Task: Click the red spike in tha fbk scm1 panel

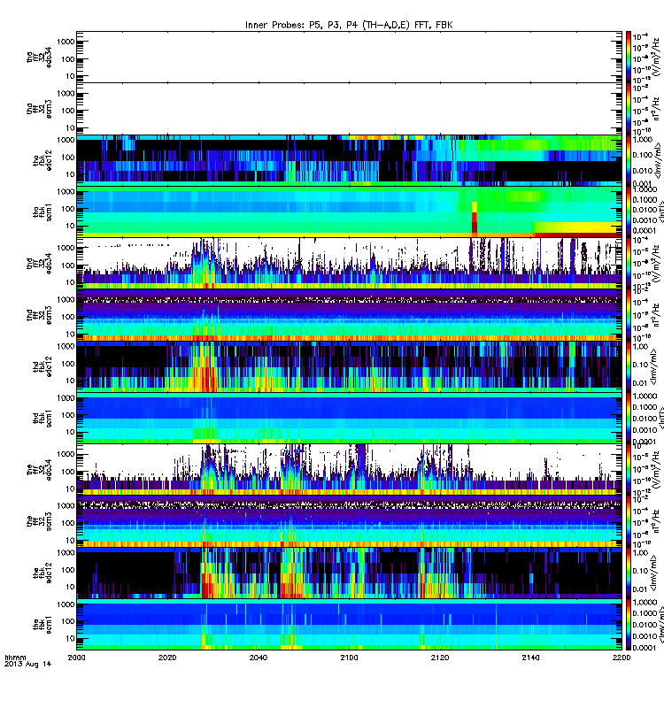Action: tap(475, 219)
